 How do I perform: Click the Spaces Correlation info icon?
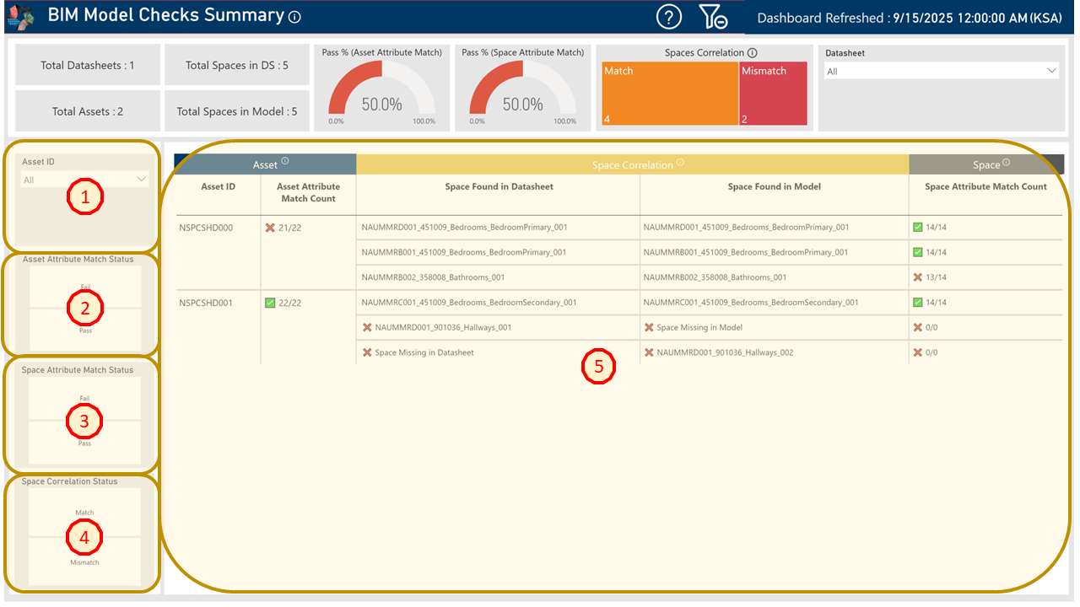click(x=752, y=53)
